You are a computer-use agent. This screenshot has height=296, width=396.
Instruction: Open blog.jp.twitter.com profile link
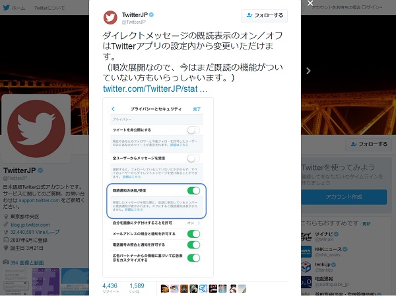(30, 225)
